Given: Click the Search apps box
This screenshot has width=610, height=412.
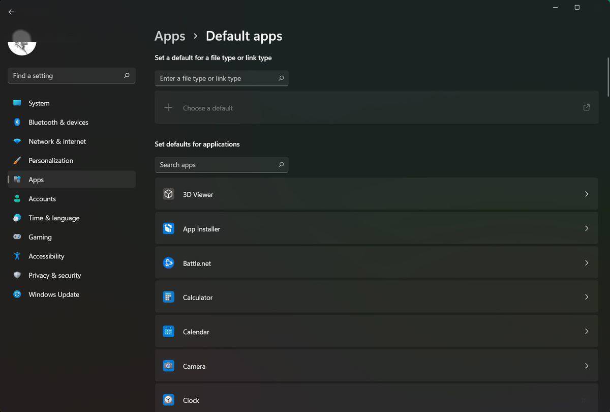Looking at the screenshot, I should click(x=222, y=164).
